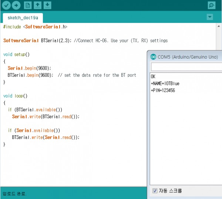
Task: Click the 자동 스크롤 label text
Action: pos(170,190)
